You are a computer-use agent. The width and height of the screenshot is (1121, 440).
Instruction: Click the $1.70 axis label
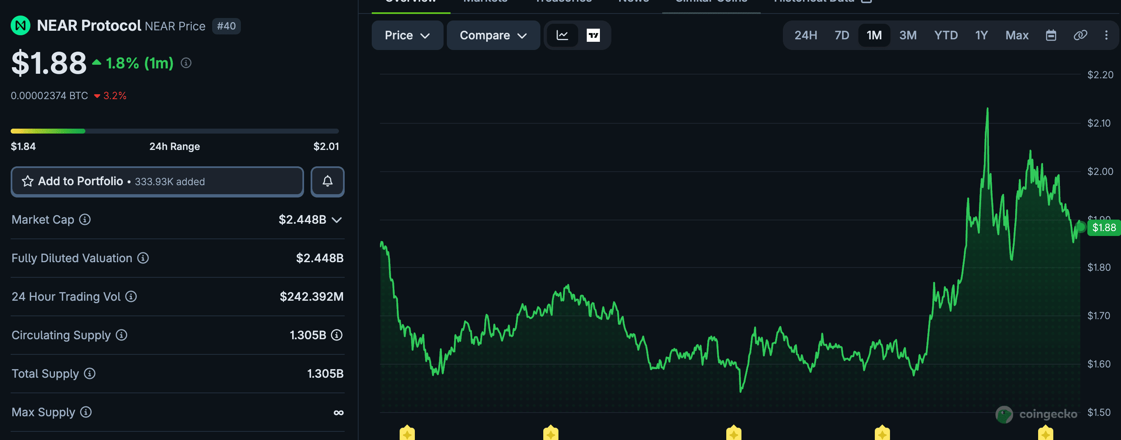(1099, 316)
